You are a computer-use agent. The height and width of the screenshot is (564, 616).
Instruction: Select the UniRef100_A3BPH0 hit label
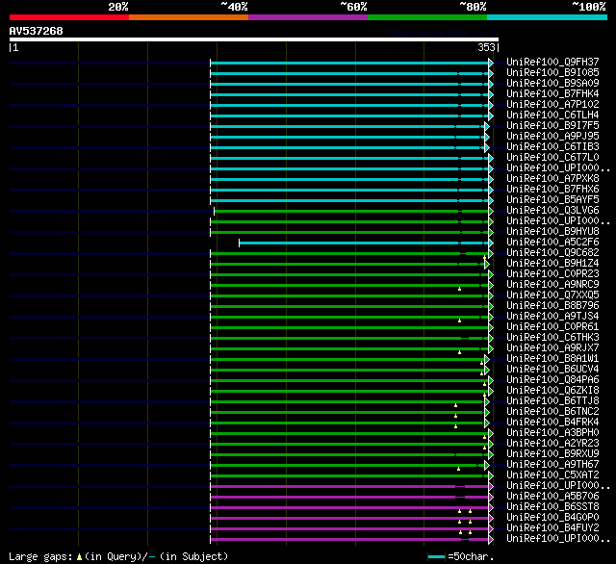pyautogui.click(x=552, y=433)
